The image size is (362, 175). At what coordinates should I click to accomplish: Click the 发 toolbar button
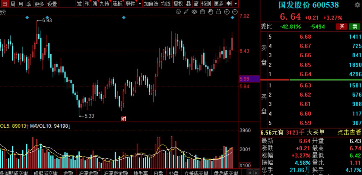pyautogui.click(x=79, y=4)
